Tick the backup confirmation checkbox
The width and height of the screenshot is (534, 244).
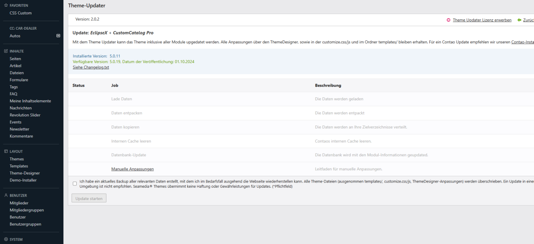[75, 184]
